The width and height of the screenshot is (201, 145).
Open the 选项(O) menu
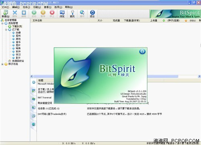[x=58, y=7]
